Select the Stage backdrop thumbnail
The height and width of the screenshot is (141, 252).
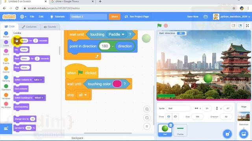(244, 116)
